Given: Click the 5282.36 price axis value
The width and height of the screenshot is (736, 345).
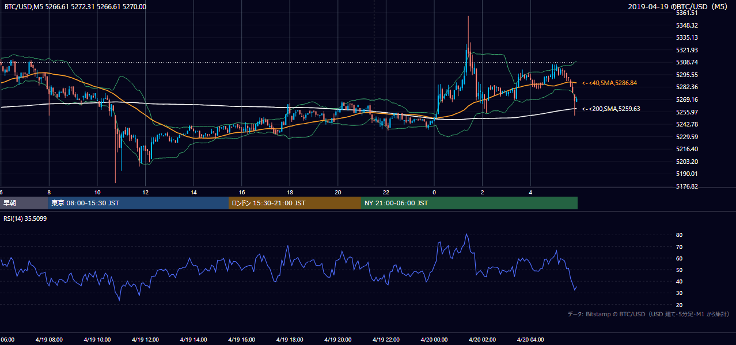Looking at the screenshot, I should coord(687,87).
